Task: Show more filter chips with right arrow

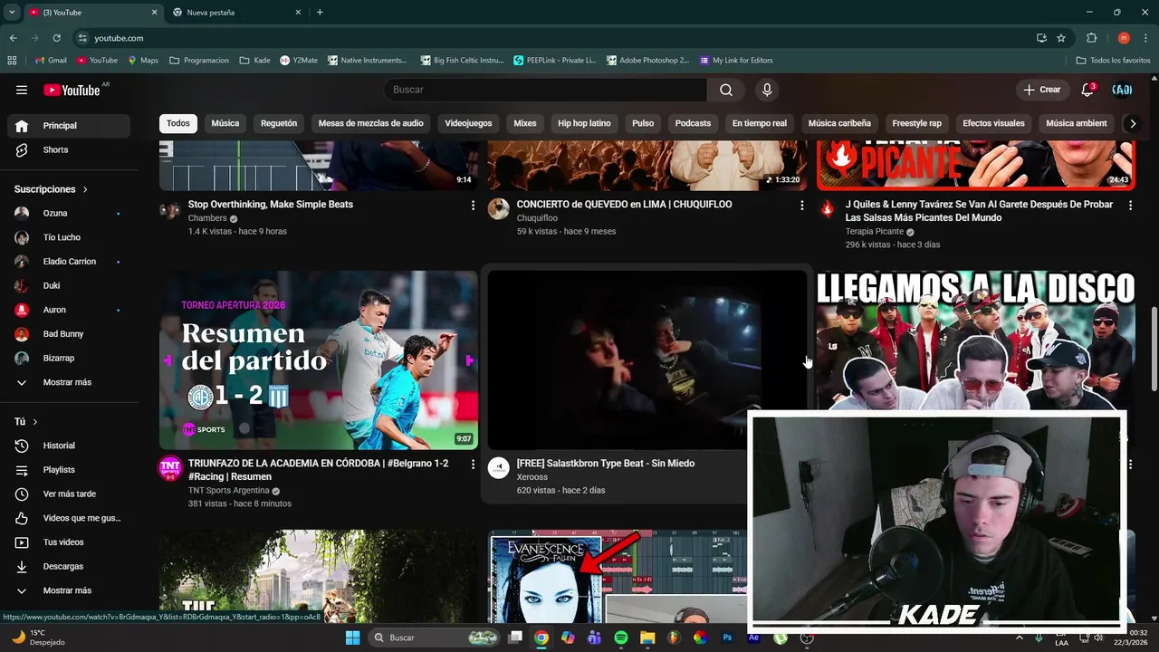Action: tap(1131, 123)
